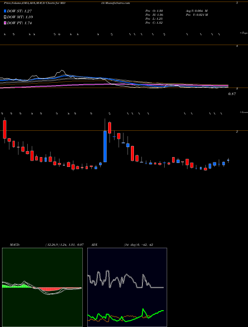Click the 'Avg V: 0.004 M' volume text
This screenshot has width=248, height=327.
pos(196,11)
